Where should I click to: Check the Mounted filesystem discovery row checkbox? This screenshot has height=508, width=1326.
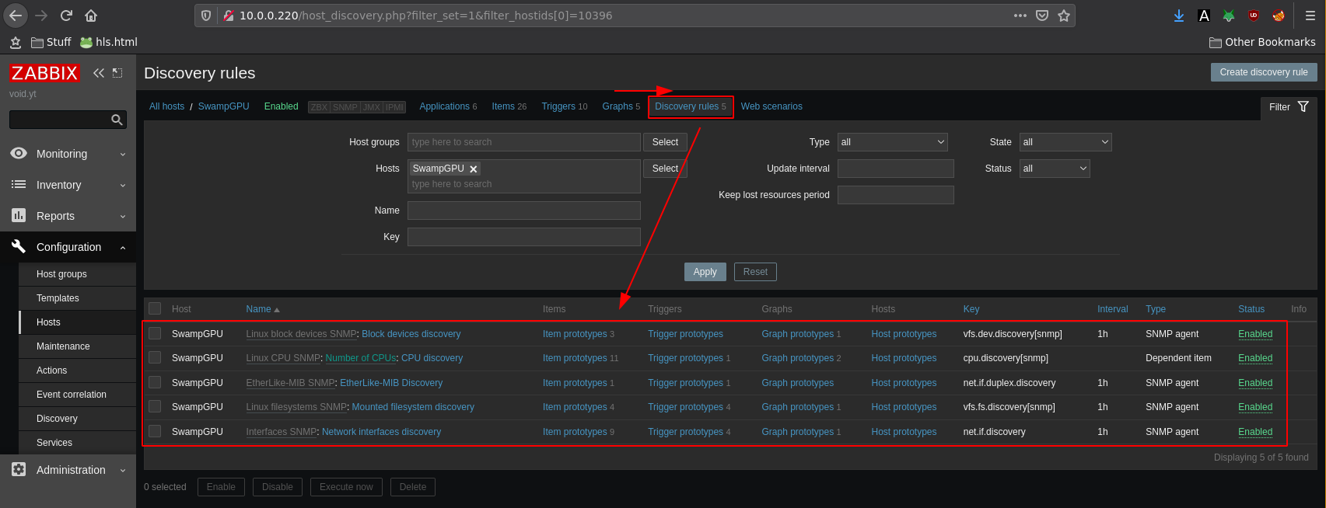155,406
